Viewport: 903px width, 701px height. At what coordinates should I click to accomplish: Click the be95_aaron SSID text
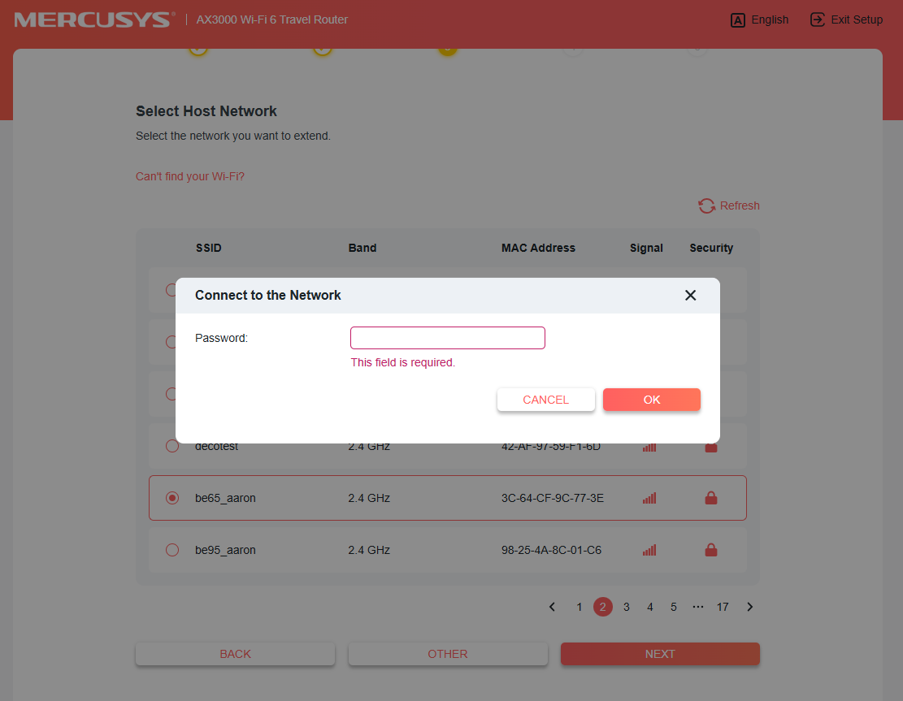pyautogui.click(x=225, y=550)
